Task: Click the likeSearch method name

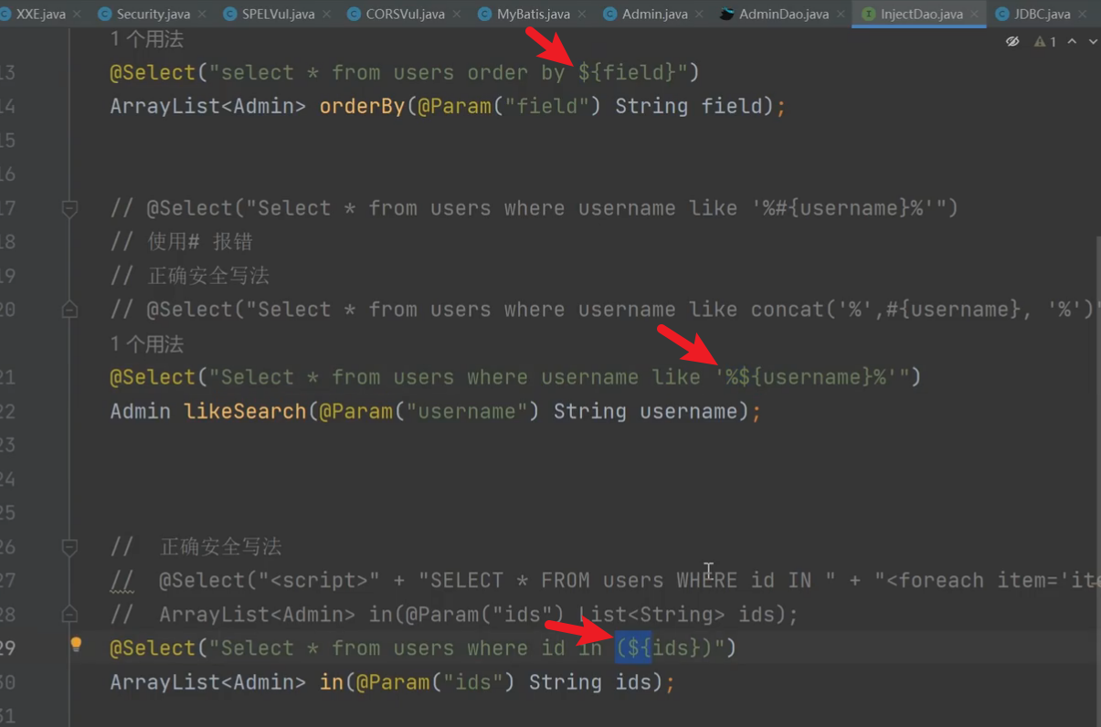Action: point(245,412)
